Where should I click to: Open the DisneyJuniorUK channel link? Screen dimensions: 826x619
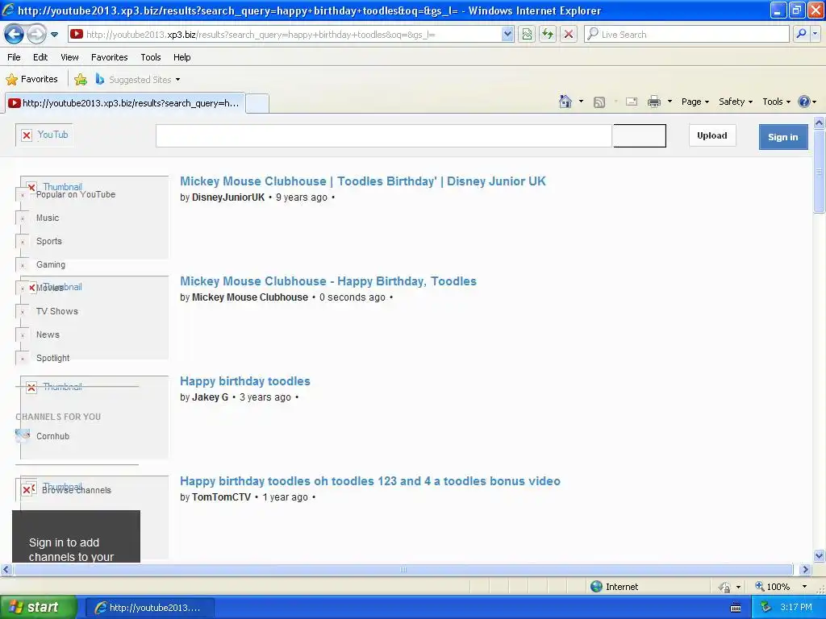(x=228, y=197)
